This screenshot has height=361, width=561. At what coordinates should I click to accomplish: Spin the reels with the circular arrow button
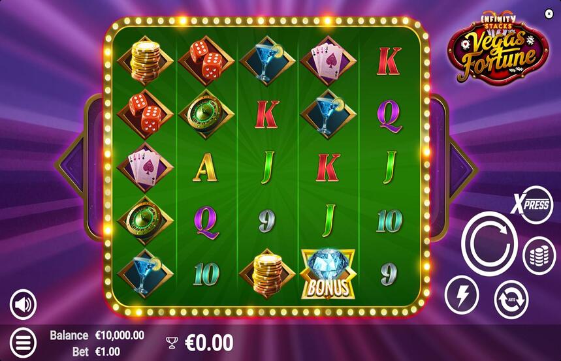489,244
